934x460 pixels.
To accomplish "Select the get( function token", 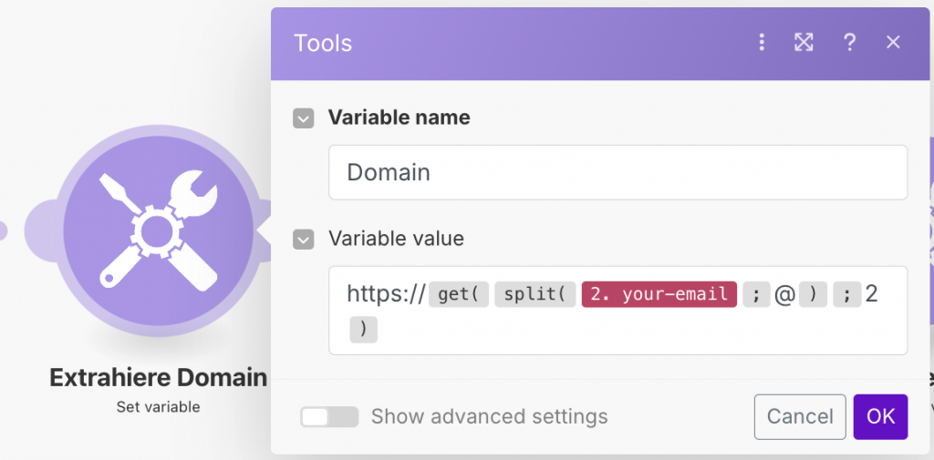I will pos(459,294).
